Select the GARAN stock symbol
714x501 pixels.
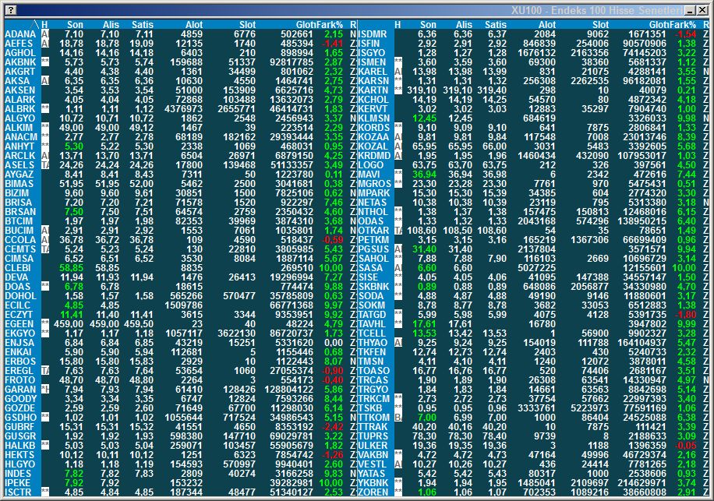coord(20,390)
